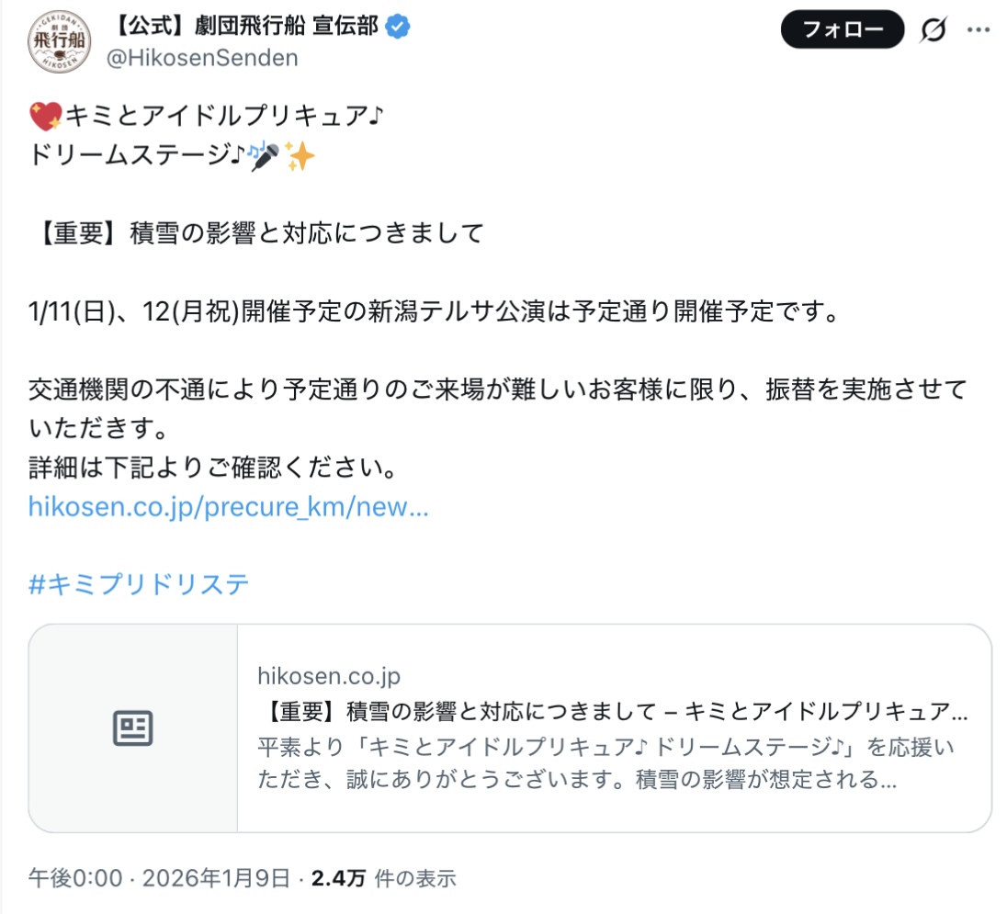1007x914 pixels.
Task: Open the 【公式】劇団飛行船 宣伝部 display name
Action: point(244,27)
